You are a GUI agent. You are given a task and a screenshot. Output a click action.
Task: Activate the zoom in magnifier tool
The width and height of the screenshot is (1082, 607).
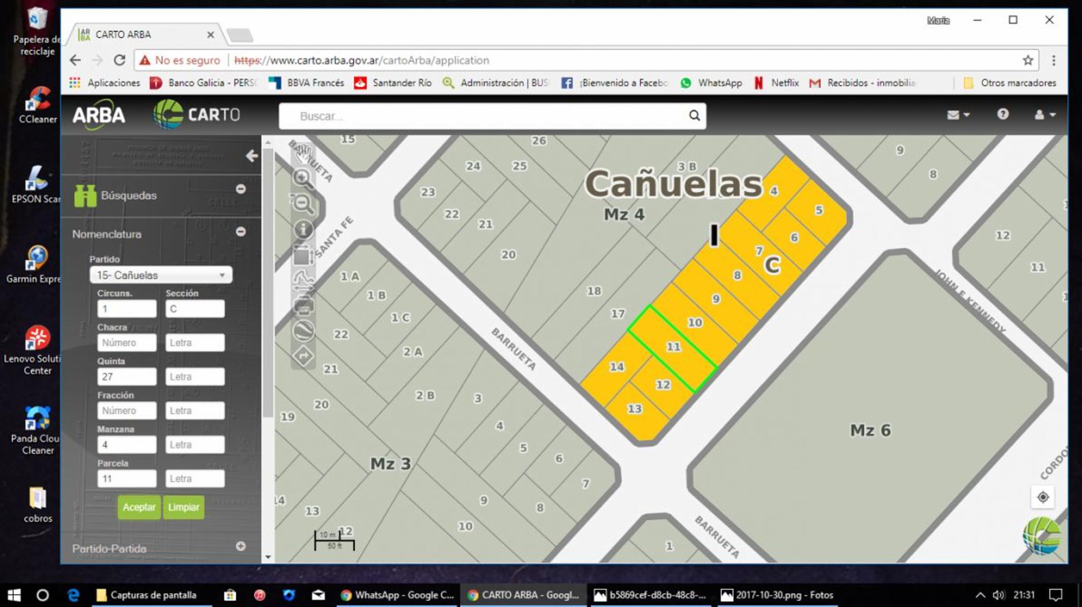303,178
